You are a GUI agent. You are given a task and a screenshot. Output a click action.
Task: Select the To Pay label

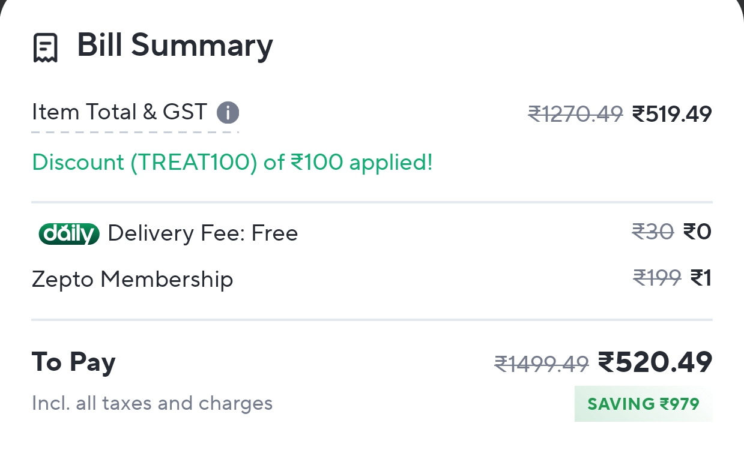pyautogui.click(x=73, y=362)
